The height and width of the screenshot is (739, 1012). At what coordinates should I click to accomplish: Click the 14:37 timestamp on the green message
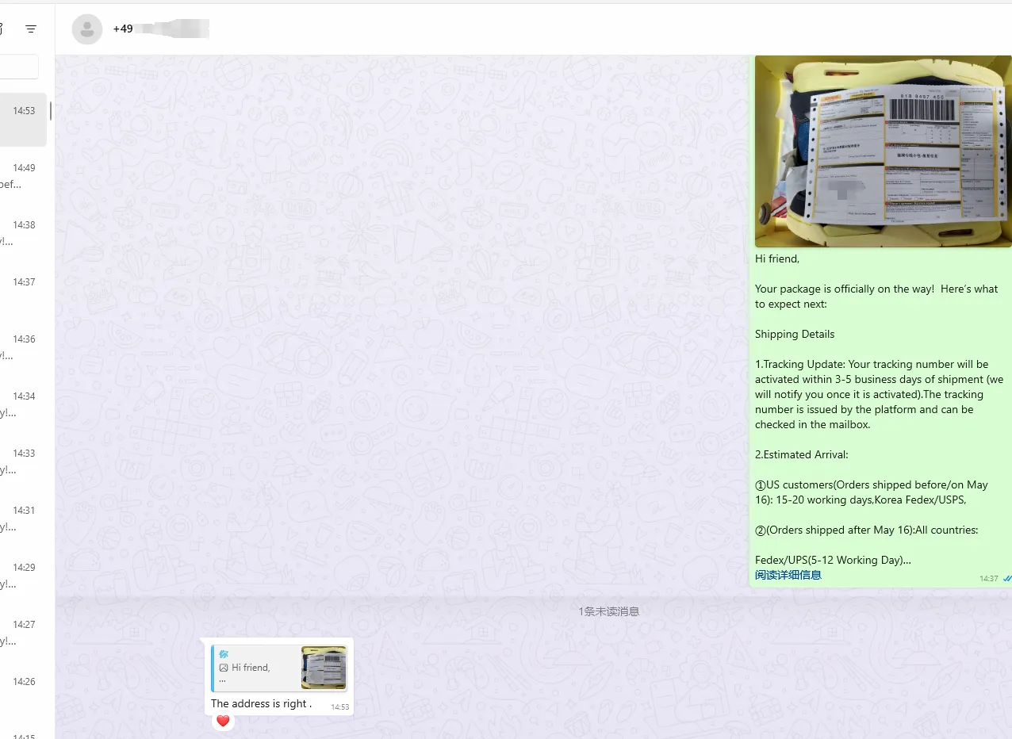pos(989,579)
